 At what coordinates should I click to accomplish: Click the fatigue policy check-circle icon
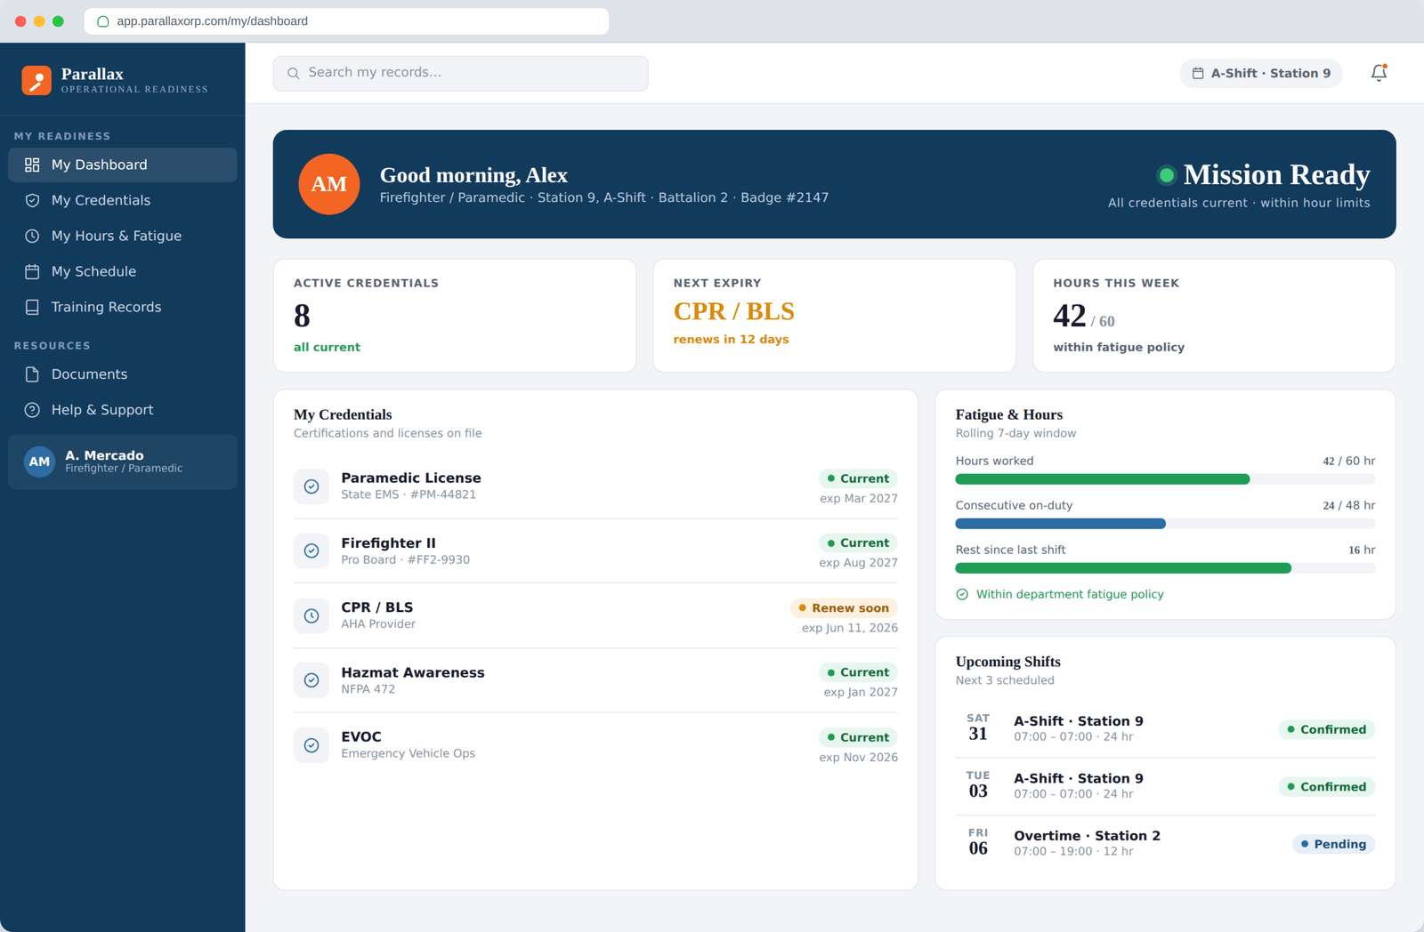click(x=962, y=594)
